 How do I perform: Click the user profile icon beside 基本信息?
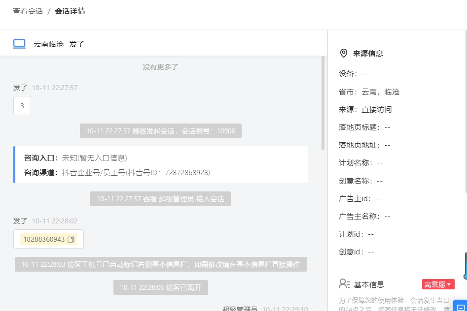point(344,283)
